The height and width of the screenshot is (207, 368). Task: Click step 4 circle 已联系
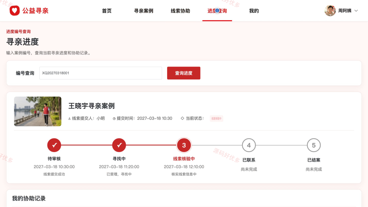point(249,145)
